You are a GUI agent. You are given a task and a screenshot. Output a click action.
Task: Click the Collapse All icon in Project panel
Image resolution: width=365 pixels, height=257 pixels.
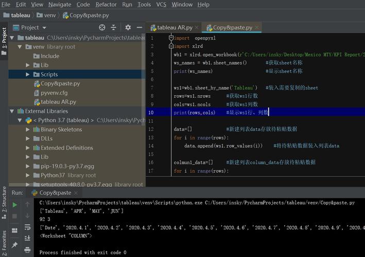tap(113, 27)
